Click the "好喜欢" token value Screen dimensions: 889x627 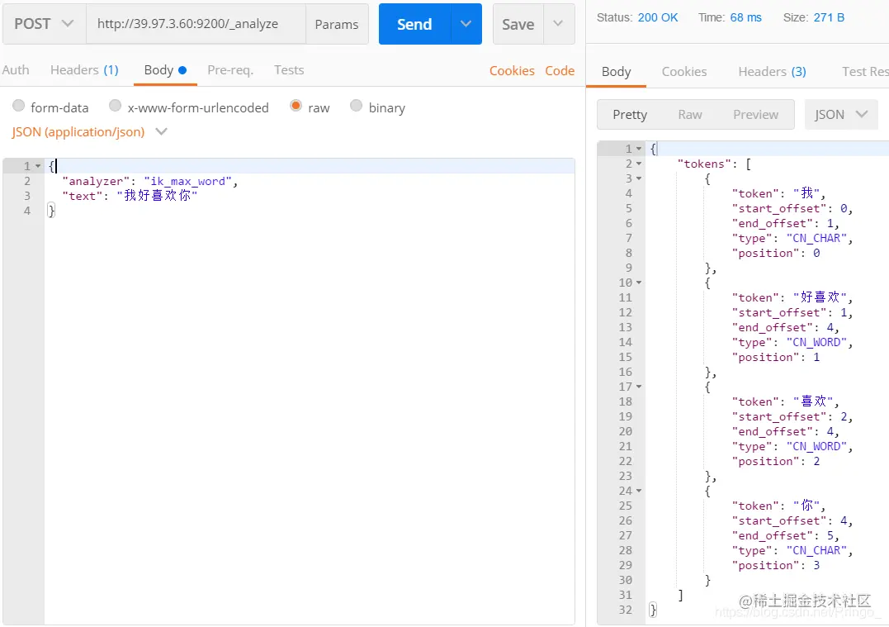click(820, 297)
